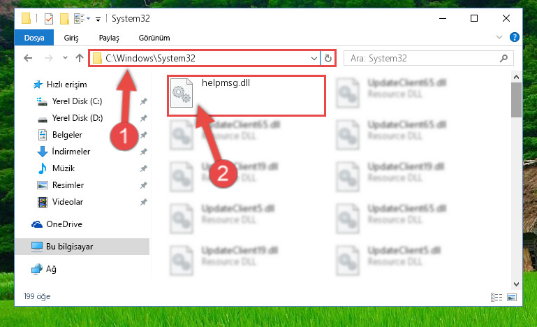Expand the address bar history dropdown

pos(314,59)
